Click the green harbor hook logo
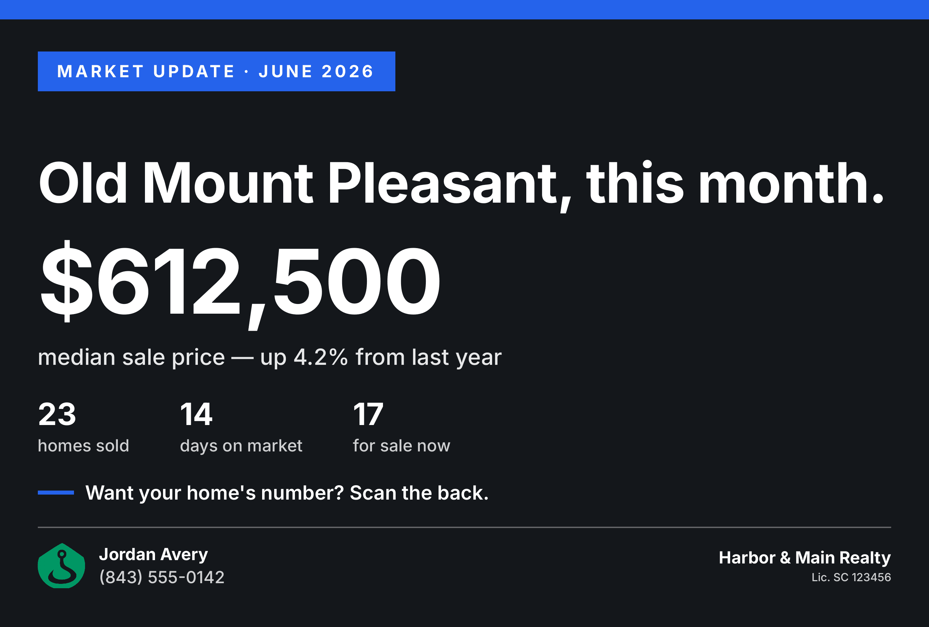The height and width of the screenshot is (627, 929). (x=61, y=565)
